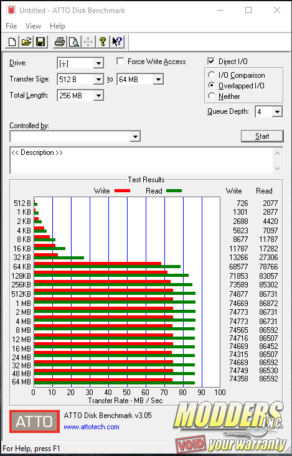
Task: Select the Neither radio button
Action: pos(211,96)
